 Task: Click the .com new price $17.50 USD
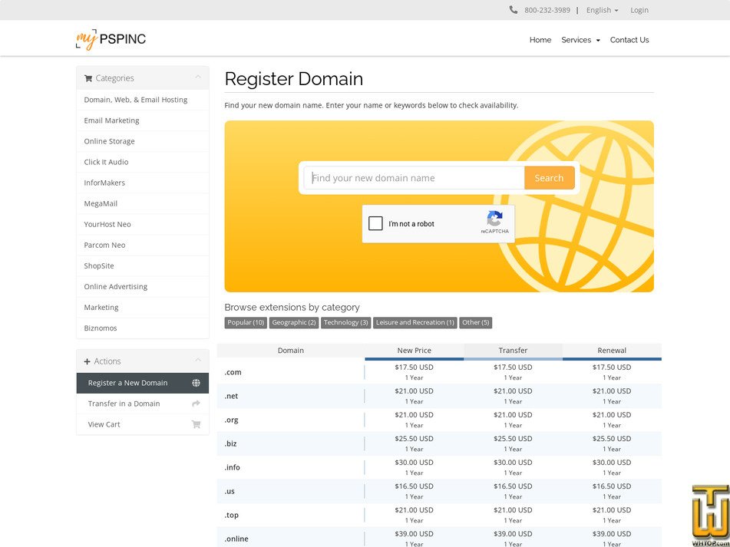tap(414, 367)
